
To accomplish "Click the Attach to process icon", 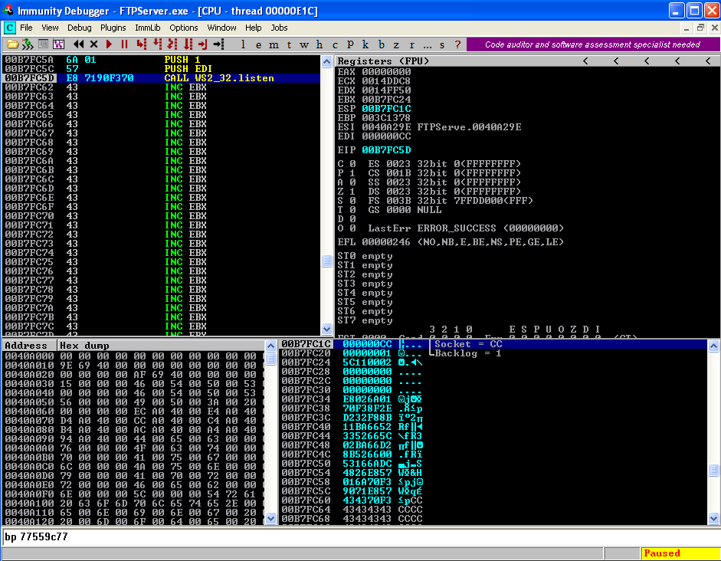I will pyautogui.click(x=28, y=44).
